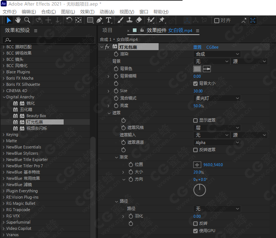This screenshot has height=238, width=276.
Task: Click the CGBee link
Action: [x=212, y=47]
